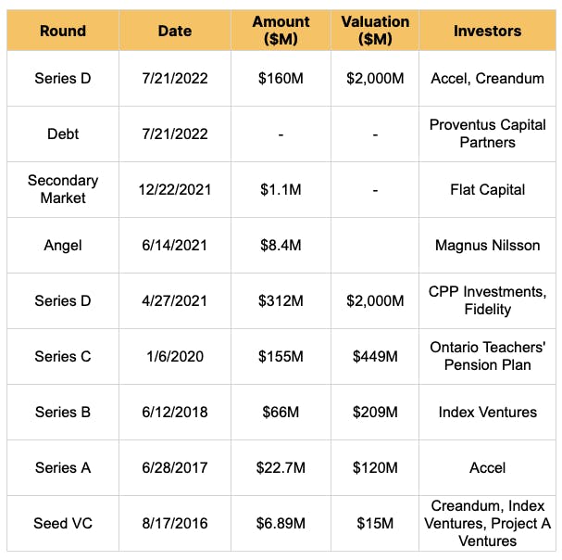
Task: Click the Index Ventures investor cell
Action: point(487,412)
